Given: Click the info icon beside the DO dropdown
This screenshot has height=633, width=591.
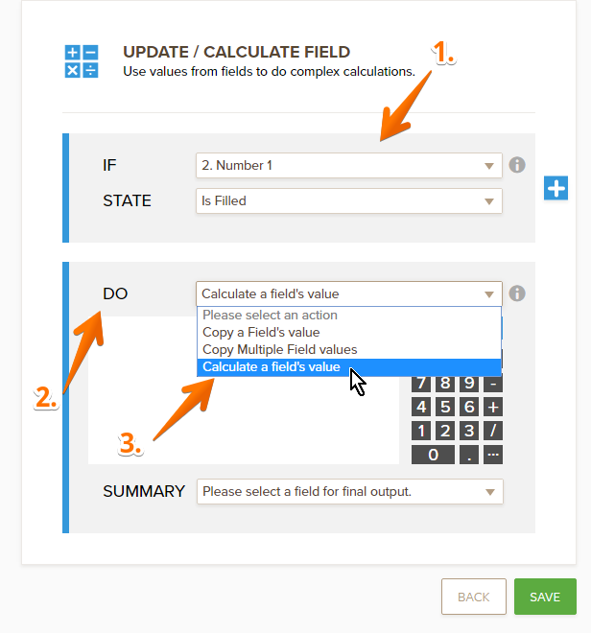Looking at the screenshot, I should pos(517,293).
